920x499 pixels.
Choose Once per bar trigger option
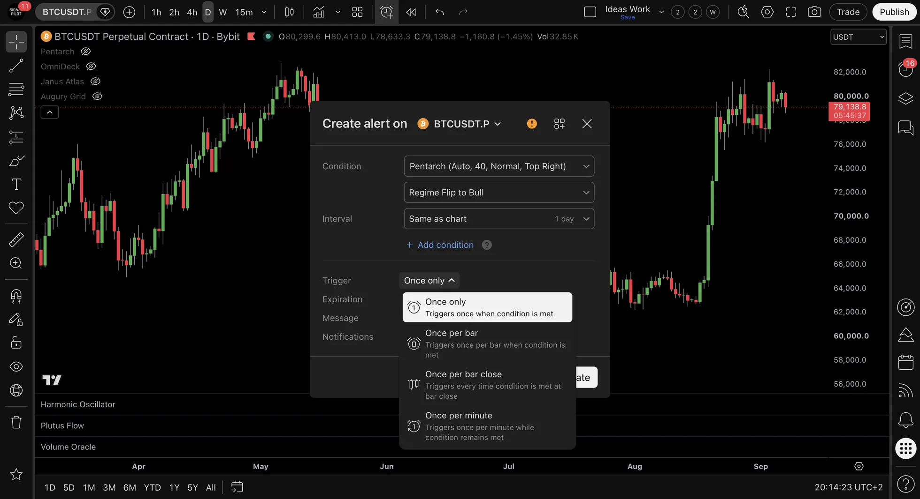[487, 343]
